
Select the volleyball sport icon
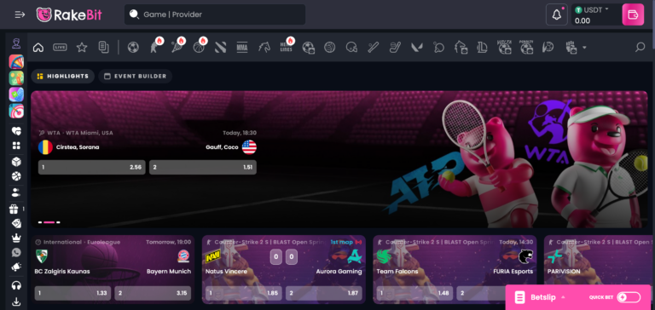pos(329,48)
